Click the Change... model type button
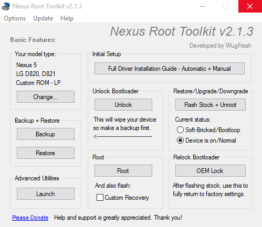 point(46,96)
